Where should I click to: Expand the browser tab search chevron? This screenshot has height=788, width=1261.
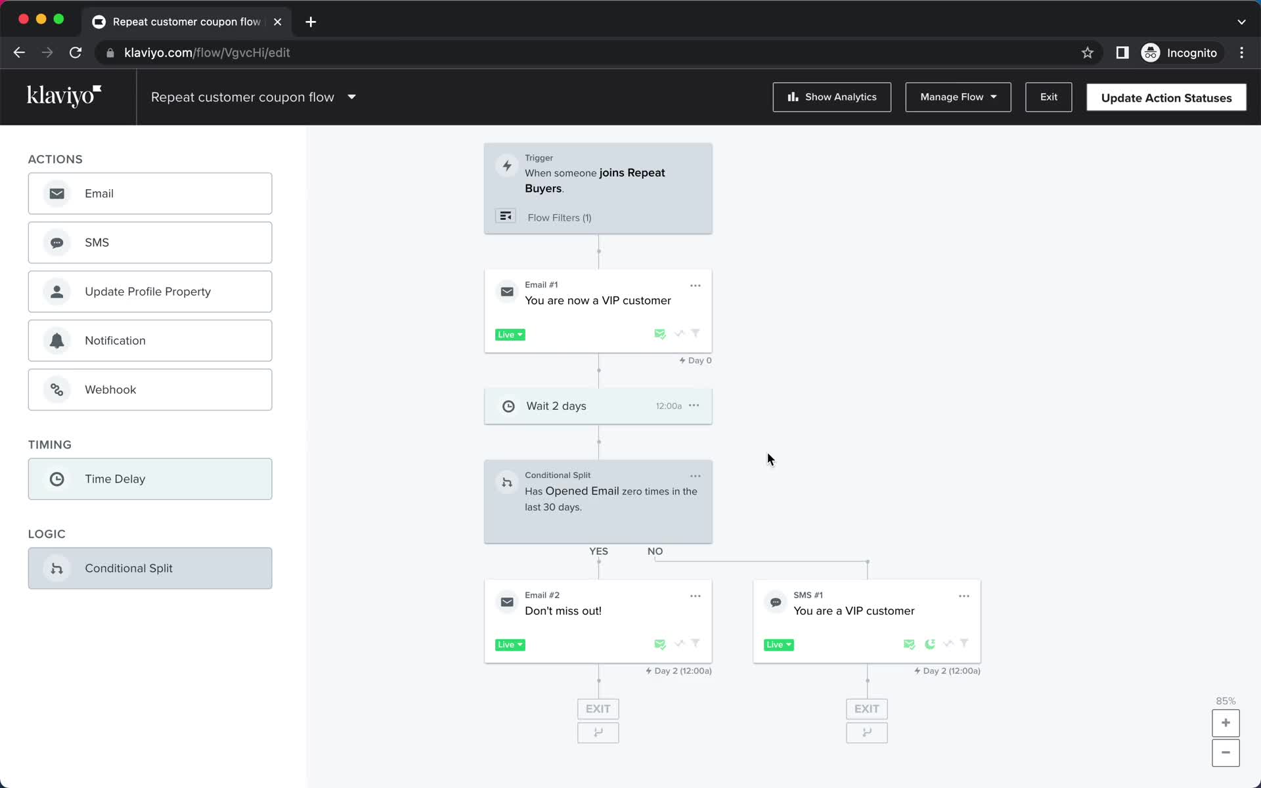pyautogui.click(x=1241, y=22)
